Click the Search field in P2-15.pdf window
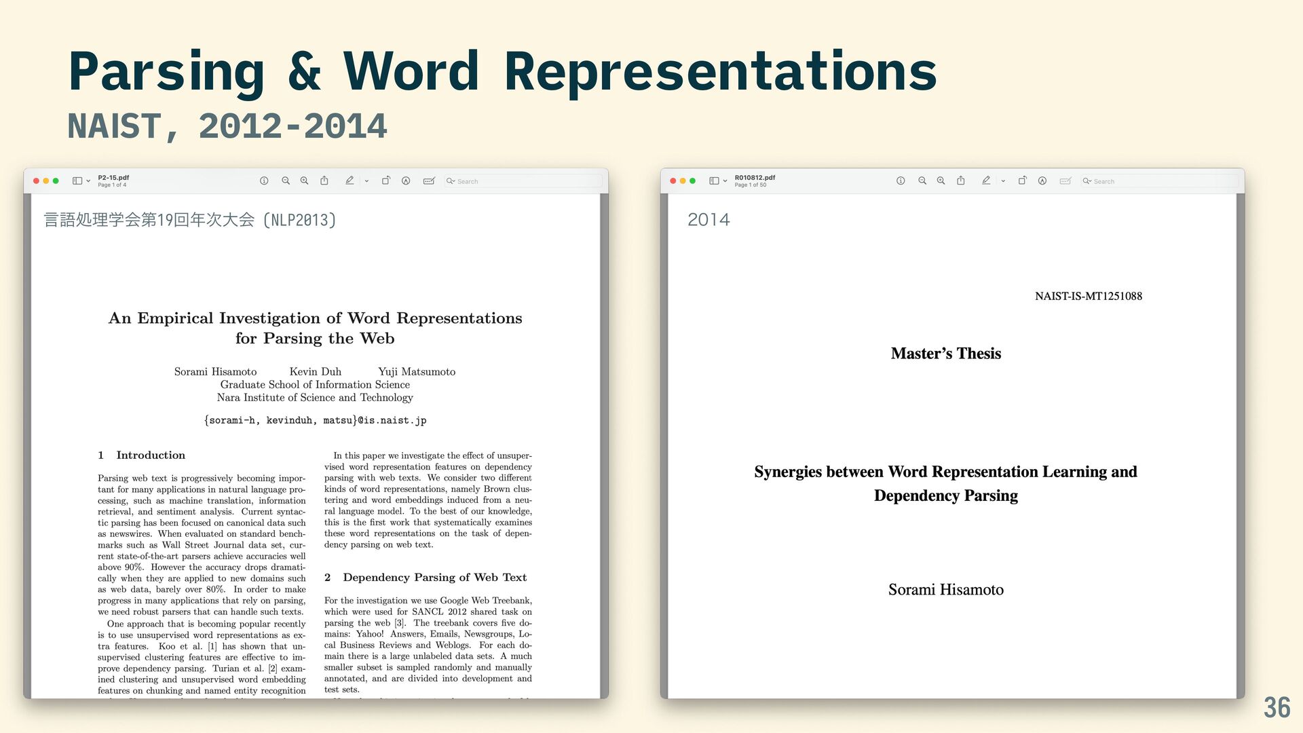Viewport: 1303px width, 733px height. click(x=523, y=181)
